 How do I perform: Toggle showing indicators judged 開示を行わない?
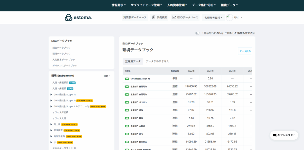click(x=197, y=33)
